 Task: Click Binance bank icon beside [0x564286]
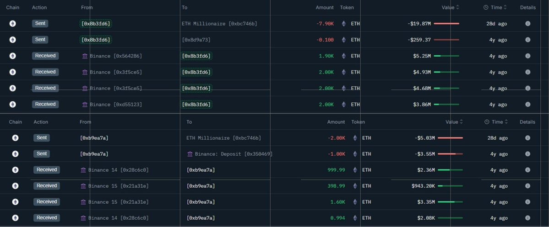point(85,56)
